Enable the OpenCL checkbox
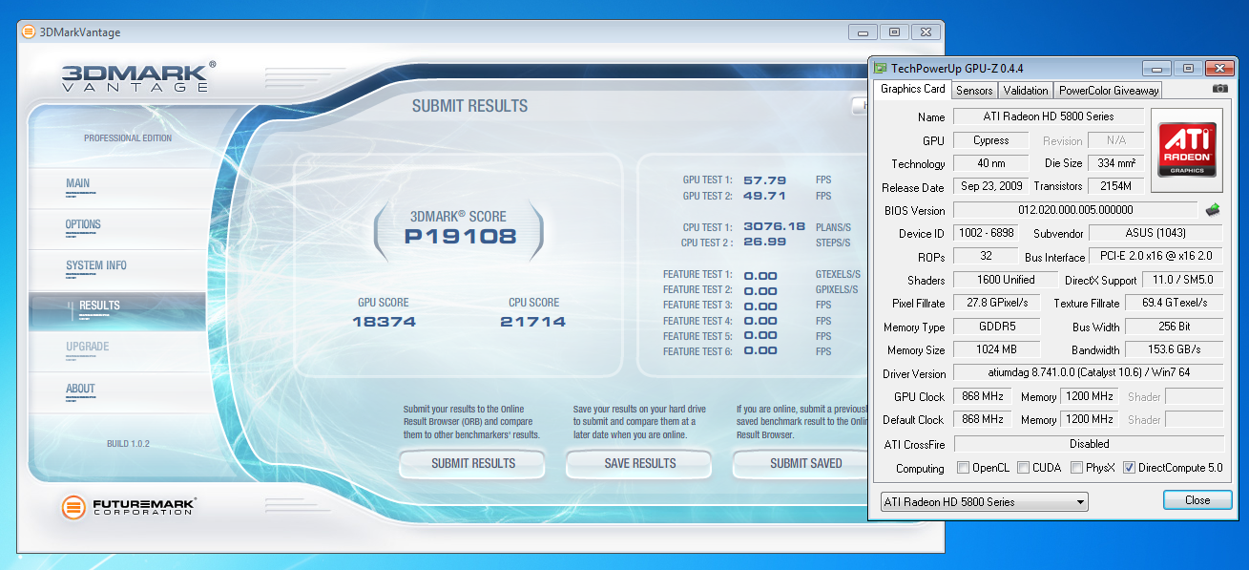The image size is (1249, 570). coord(964,468)
